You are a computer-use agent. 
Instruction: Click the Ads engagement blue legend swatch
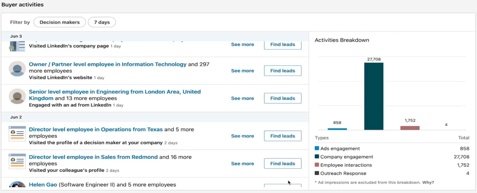[317, 148]
